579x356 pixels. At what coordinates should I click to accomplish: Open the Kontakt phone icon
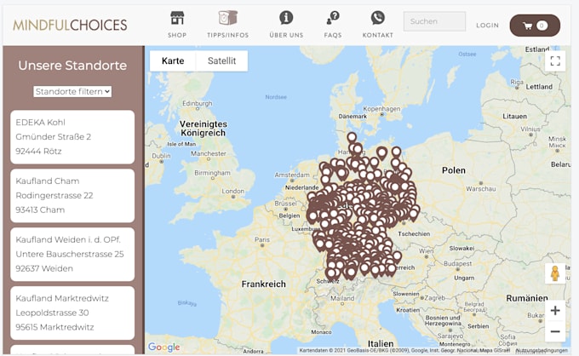pyautogui.click(x=378, y=17)
